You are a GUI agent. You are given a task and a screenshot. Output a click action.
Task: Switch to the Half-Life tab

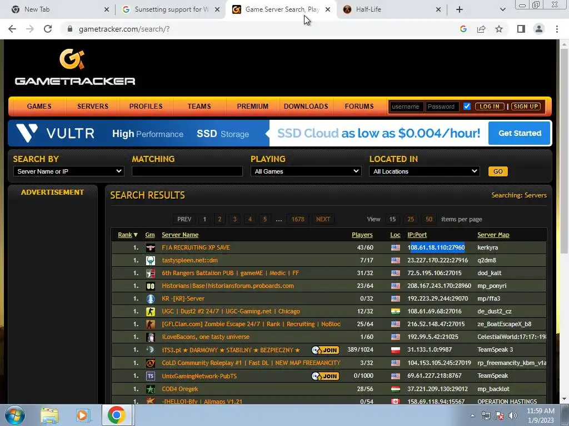[x=392, y=9]
